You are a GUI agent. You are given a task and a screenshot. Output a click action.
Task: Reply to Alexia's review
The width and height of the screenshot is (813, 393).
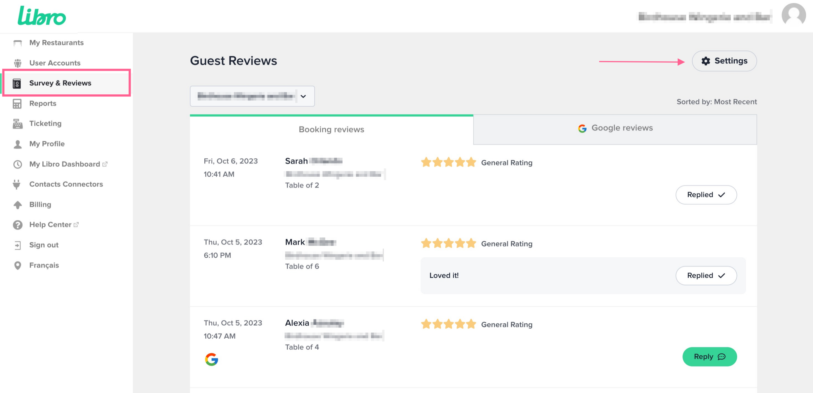click(709, 357)
